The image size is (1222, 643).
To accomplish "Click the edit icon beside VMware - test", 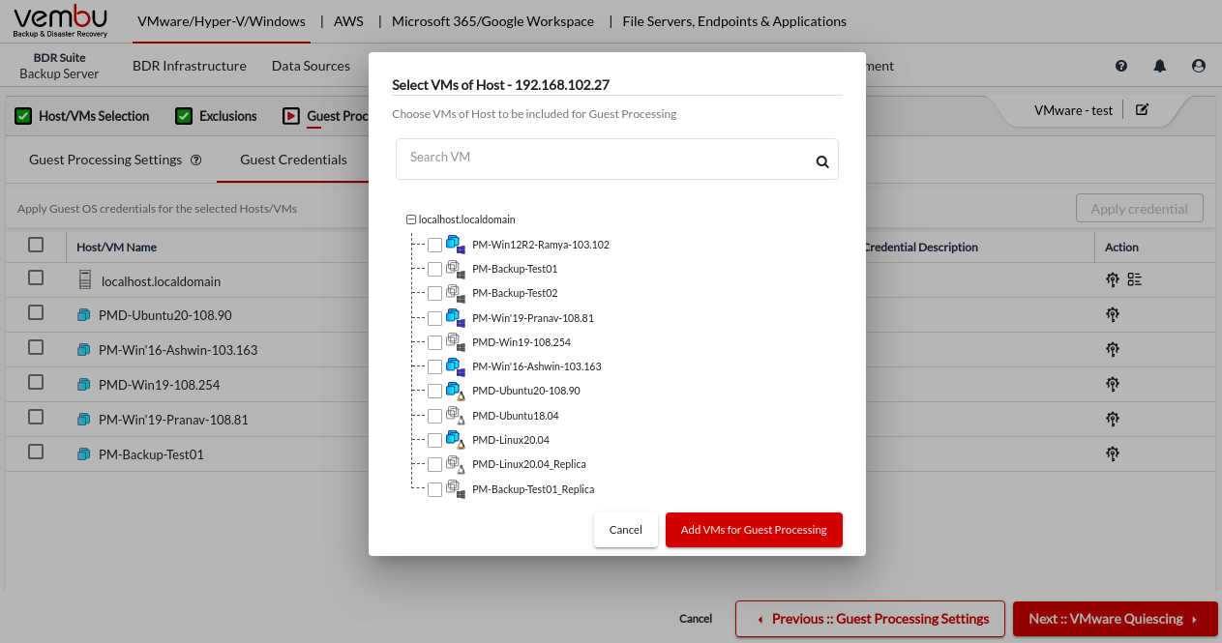I will 1142,110.
